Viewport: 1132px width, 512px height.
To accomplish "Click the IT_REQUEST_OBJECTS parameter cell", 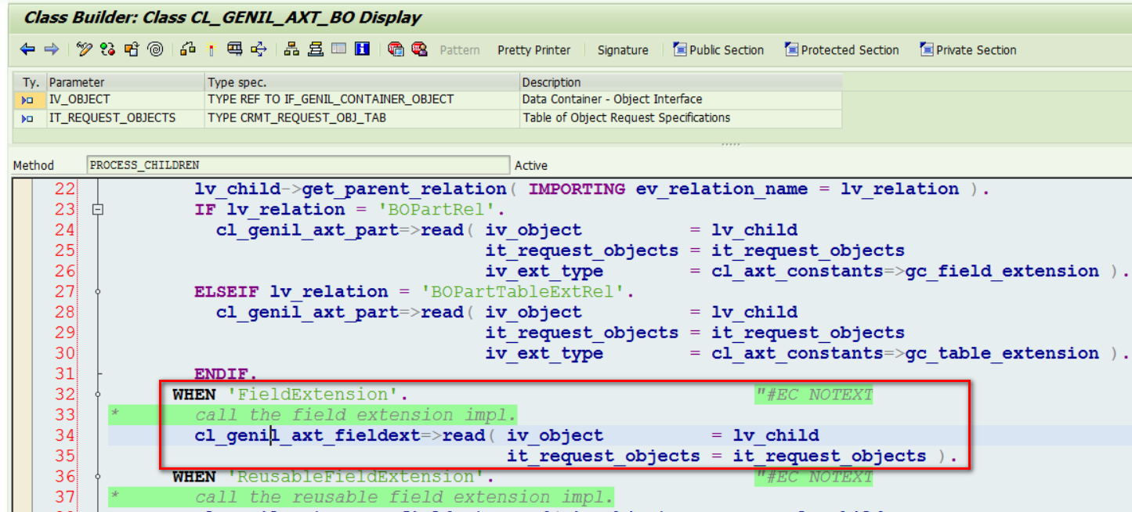I will click(x=125, y=118).
